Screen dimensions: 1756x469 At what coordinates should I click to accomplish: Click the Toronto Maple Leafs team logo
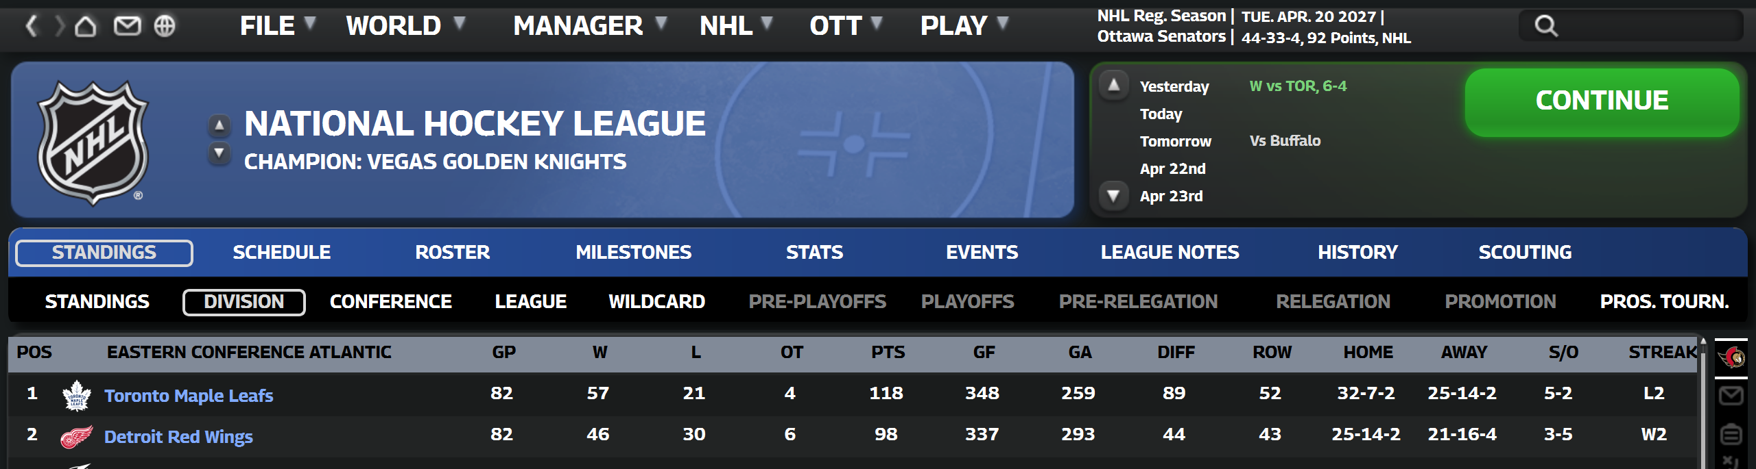click(x=77, y=395)
